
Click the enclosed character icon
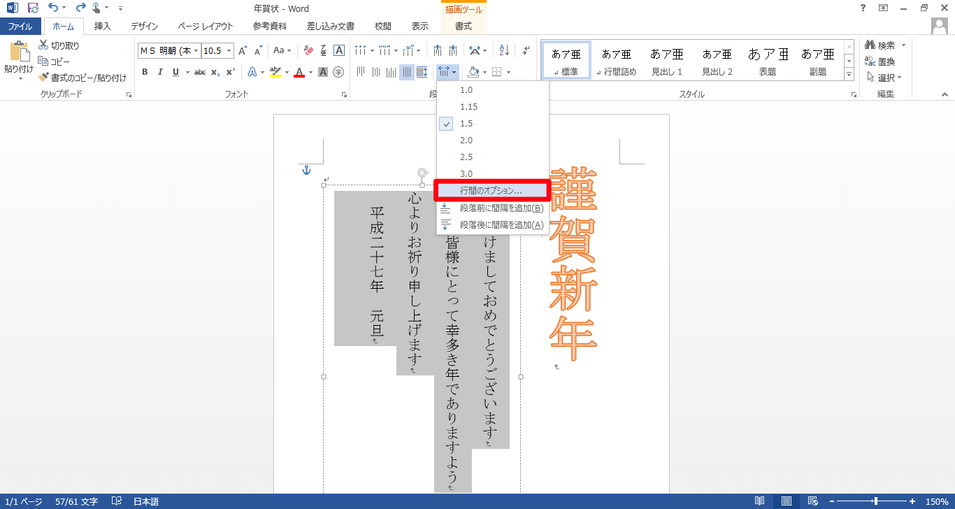pos(338,72)
